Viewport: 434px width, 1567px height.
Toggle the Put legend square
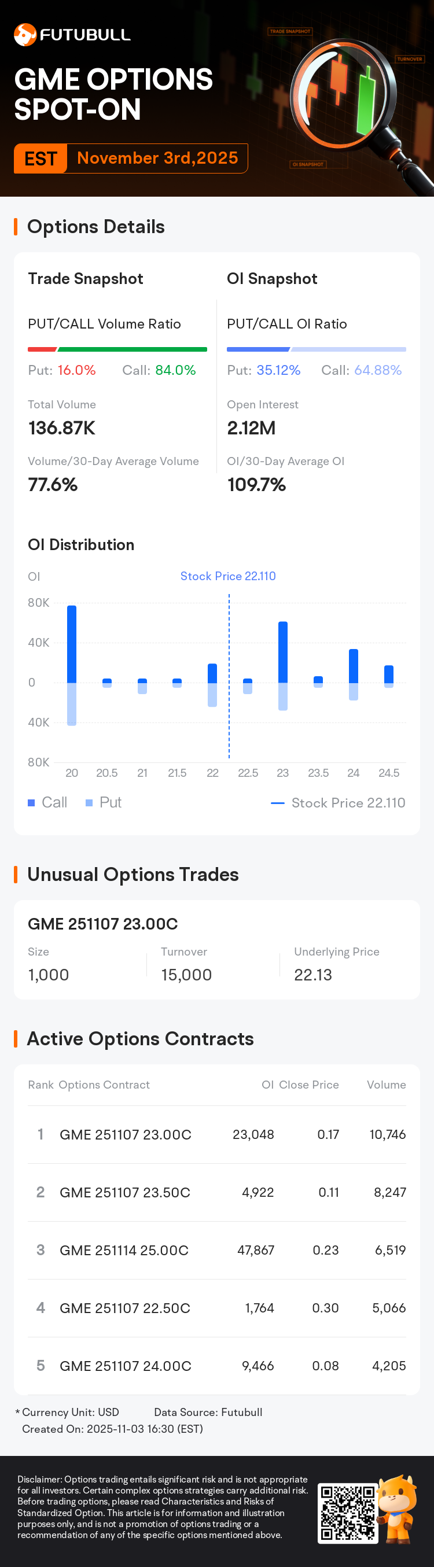pyautogui.click(x=90, y=803)
